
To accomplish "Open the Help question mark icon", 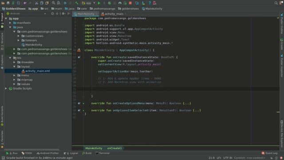I will 150,3.
